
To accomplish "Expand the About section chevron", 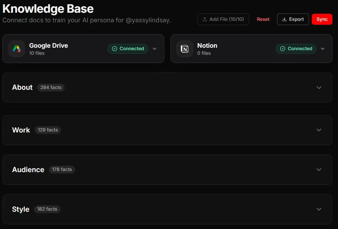I will pos(319,88).
